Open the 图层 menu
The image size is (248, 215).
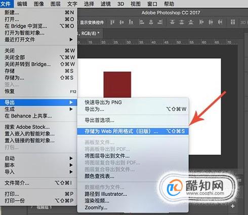pos(56,4)
